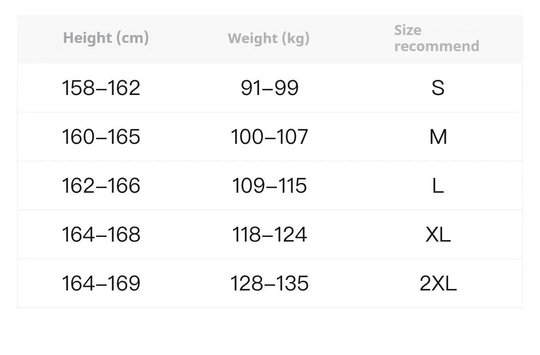The image size is (540, 355).
Task: Choose size L in the table
Action: (x=438, y=186)
